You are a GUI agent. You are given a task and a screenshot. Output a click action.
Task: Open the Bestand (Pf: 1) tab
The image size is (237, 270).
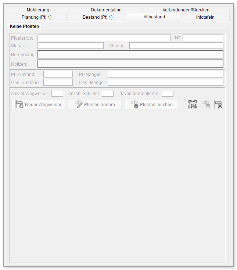click(x=97, y=17)
